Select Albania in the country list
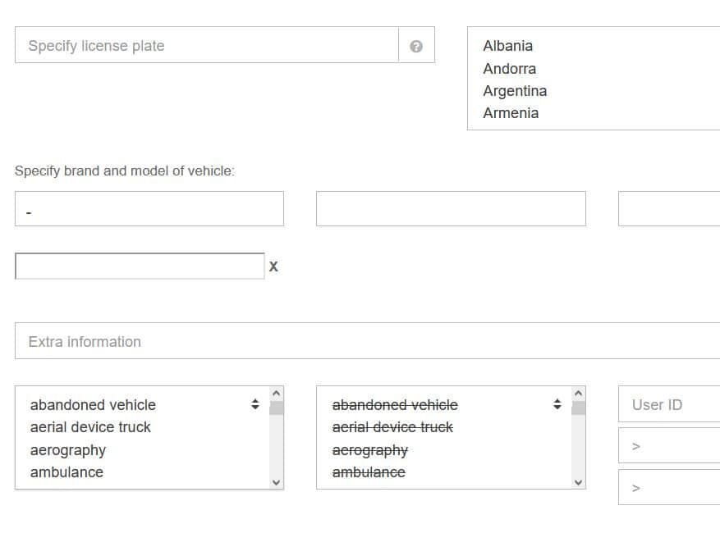This screenshot has width=720, height=533. point(507,46)
